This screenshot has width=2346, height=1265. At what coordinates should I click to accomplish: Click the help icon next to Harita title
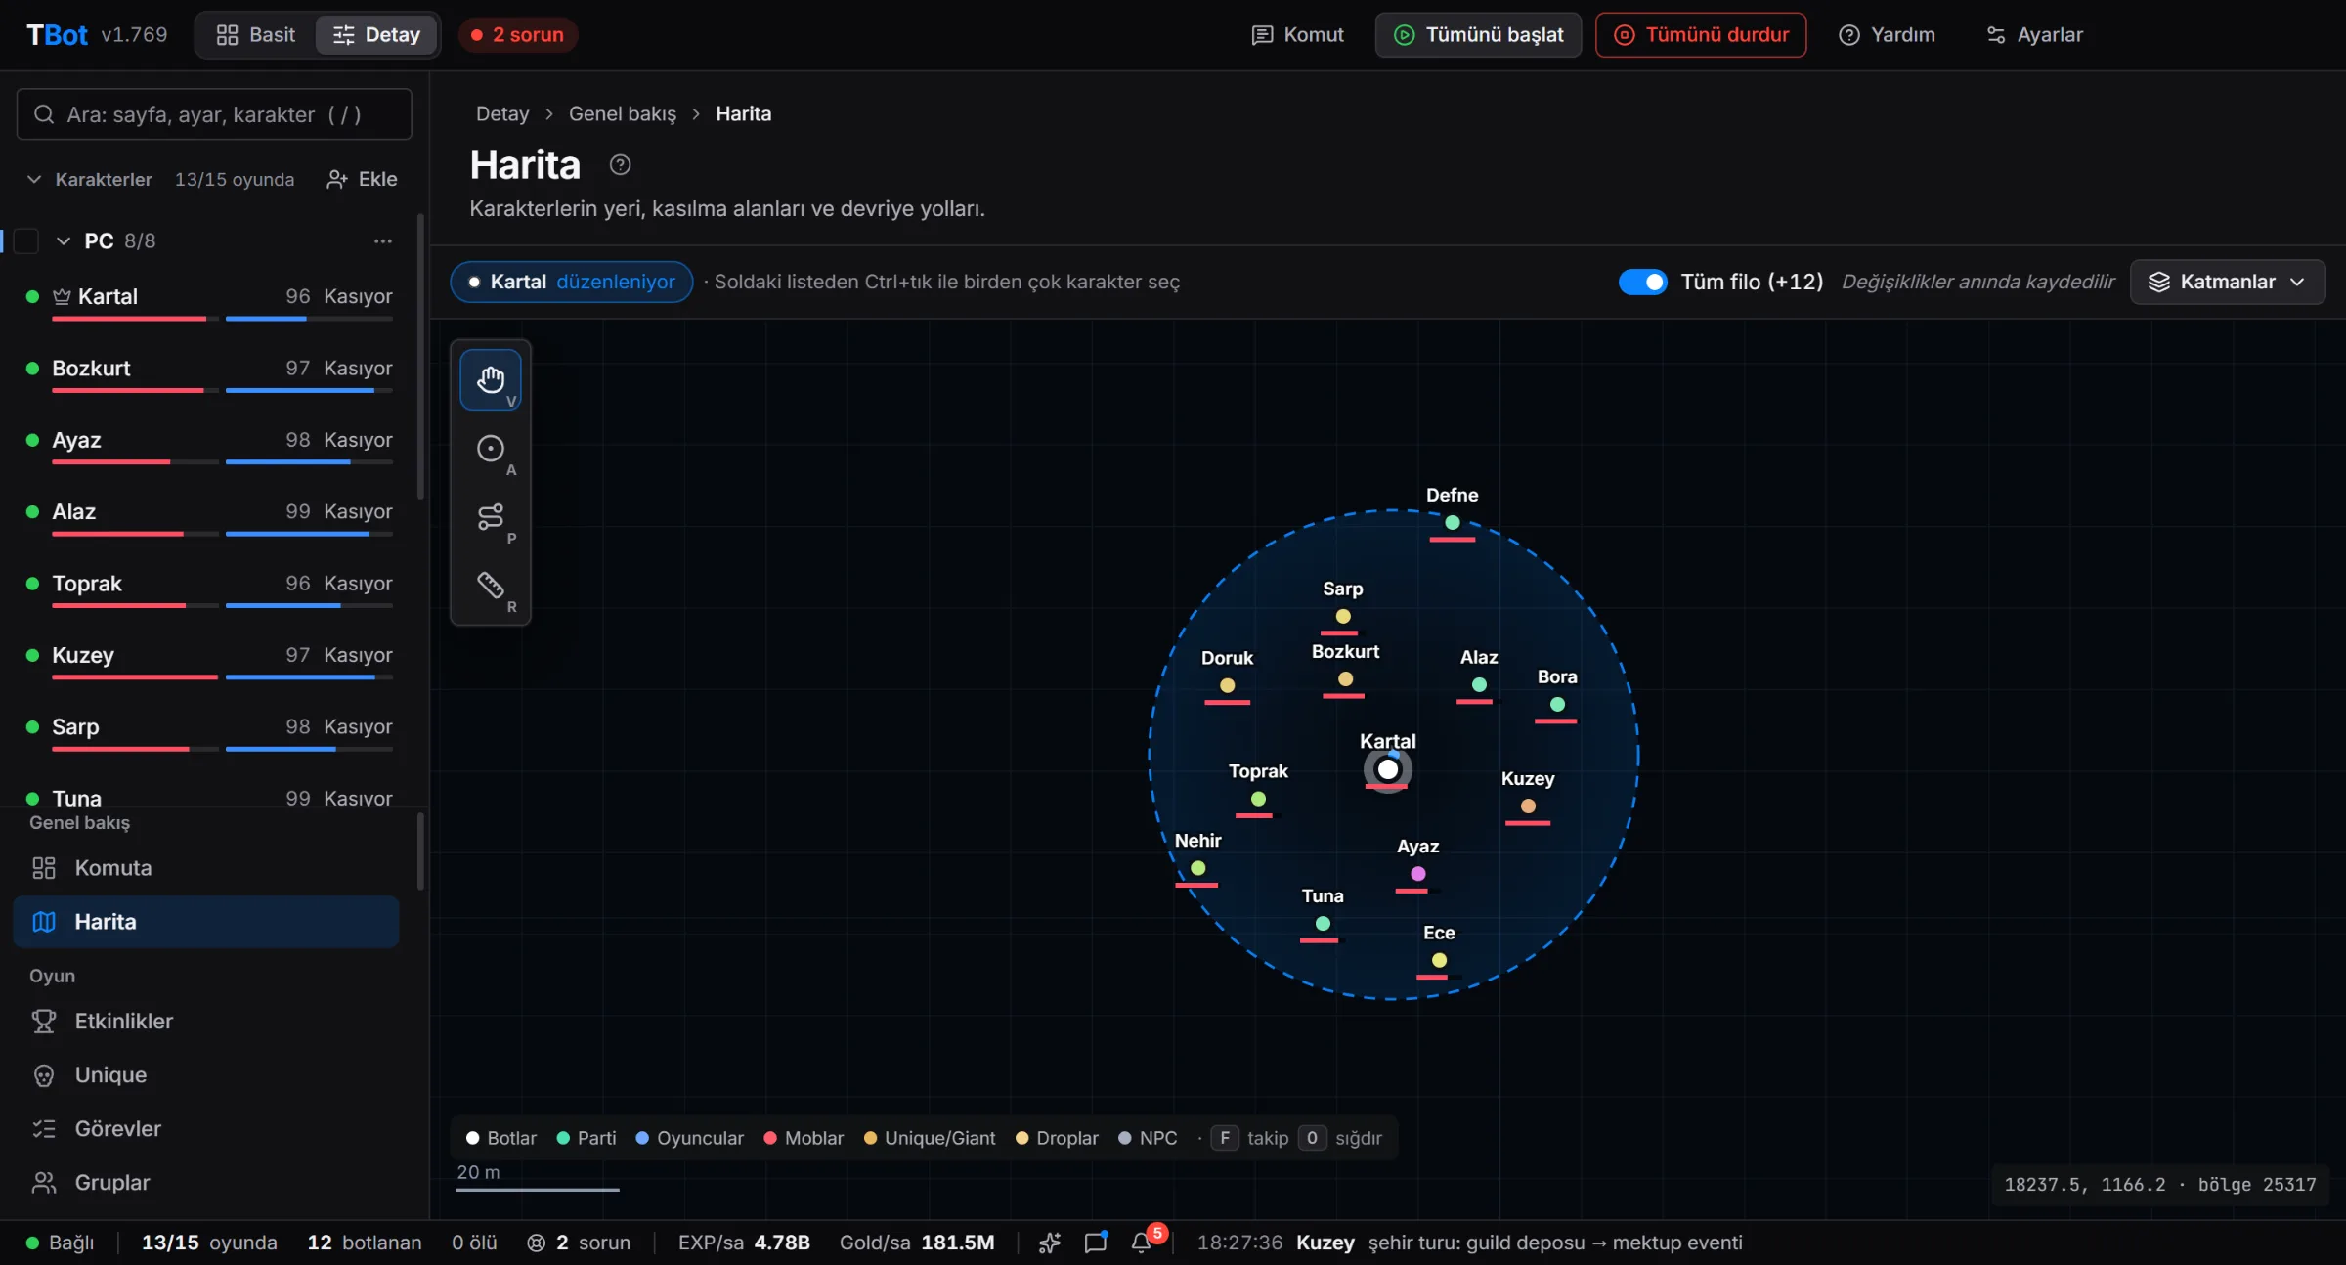tap(620, 165)
